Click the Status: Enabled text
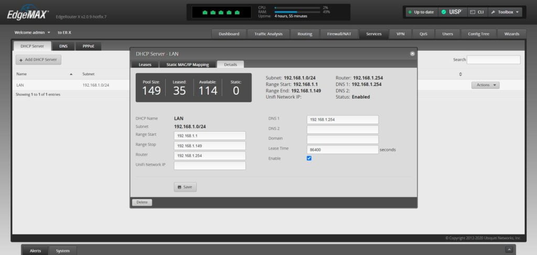Viewport: 537px width, 255px height. click(353, 97)
